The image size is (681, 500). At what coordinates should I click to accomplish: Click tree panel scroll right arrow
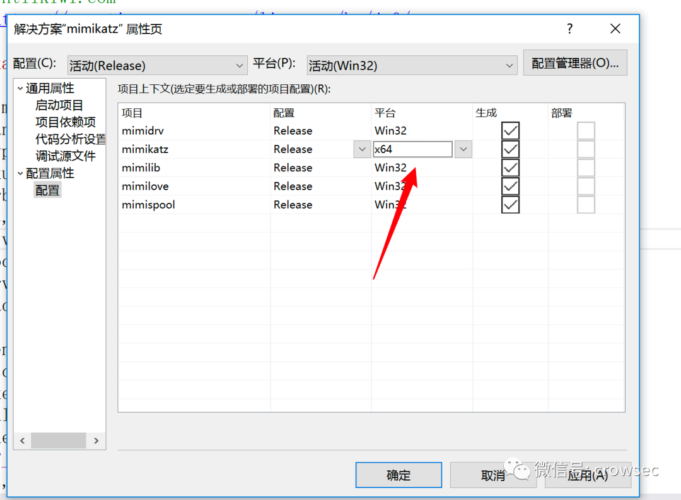tap(96, 441)
